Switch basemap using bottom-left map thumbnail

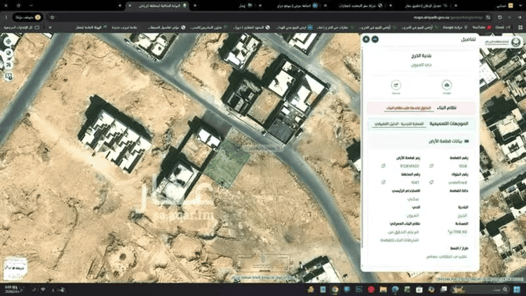15,268
